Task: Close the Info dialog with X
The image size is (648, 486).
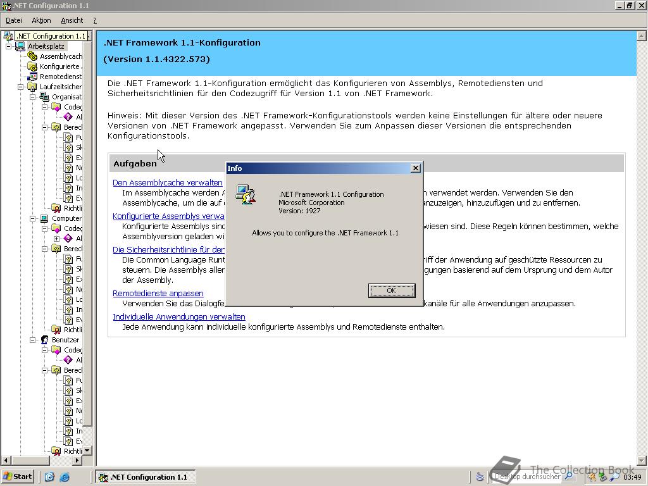Action: pyautogui.click(x=416, y=168)
